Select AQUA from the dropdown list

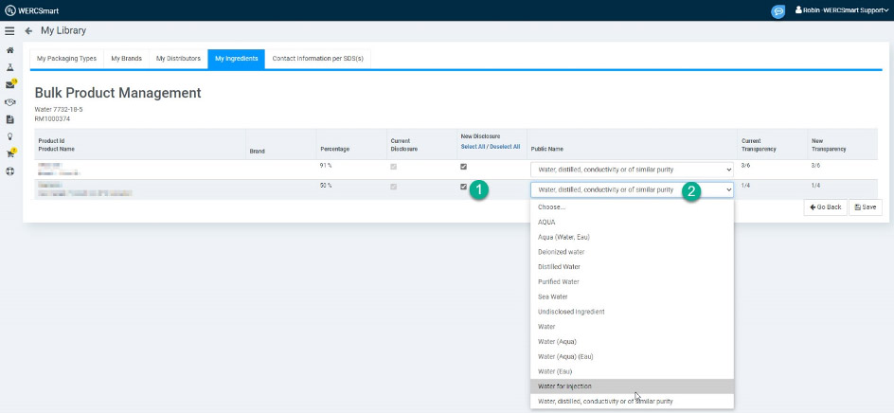point(632,222)
